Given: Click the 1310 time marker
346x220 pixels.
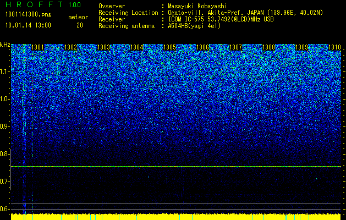Looking at the screenshot, I should click(x=335, y=47).
